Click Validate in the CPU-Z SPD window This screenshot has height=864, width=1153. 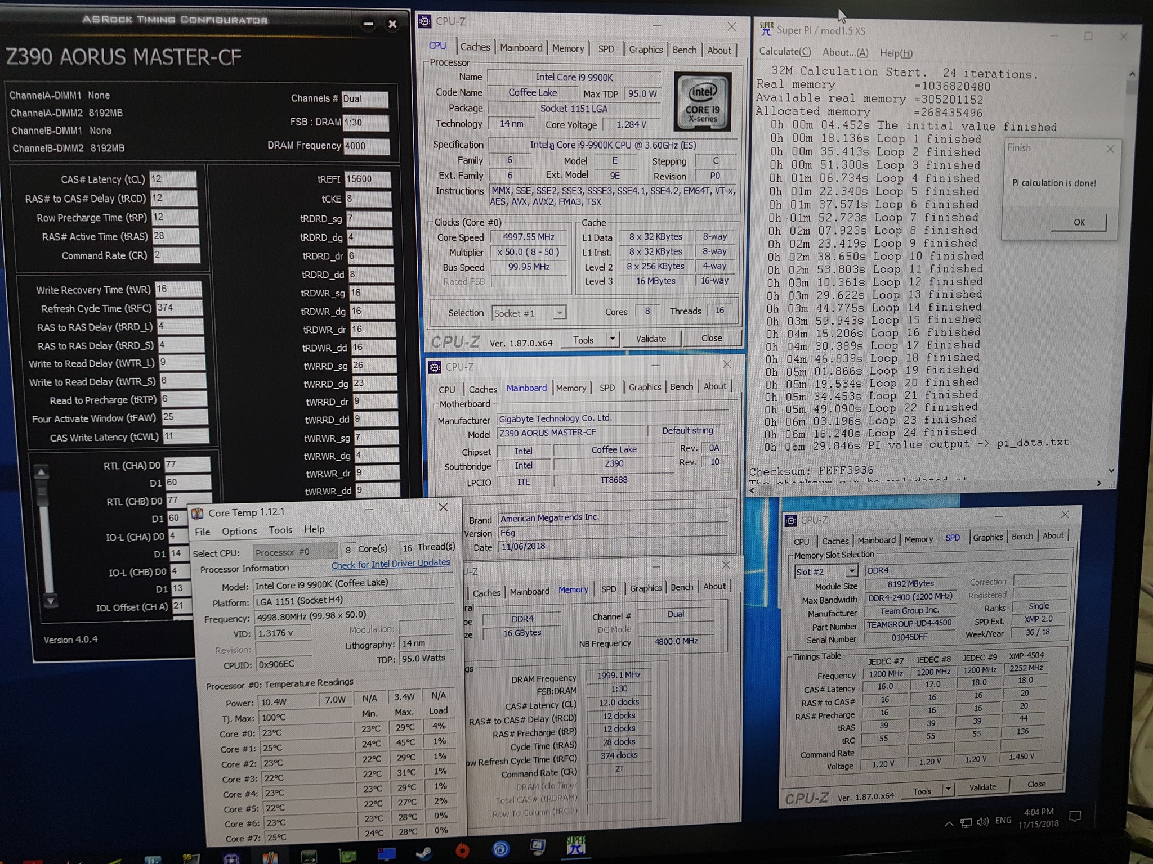(982, 787)
